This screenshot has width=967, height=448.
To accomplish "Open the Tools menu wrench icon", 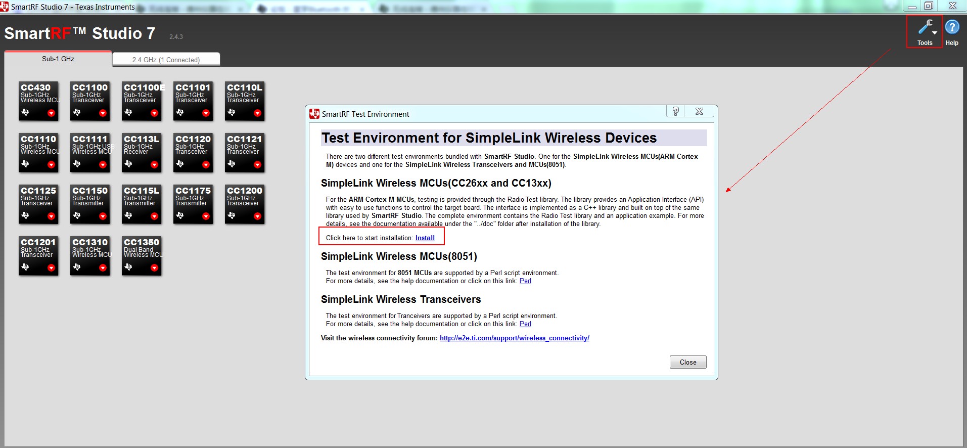I will 925,27.
